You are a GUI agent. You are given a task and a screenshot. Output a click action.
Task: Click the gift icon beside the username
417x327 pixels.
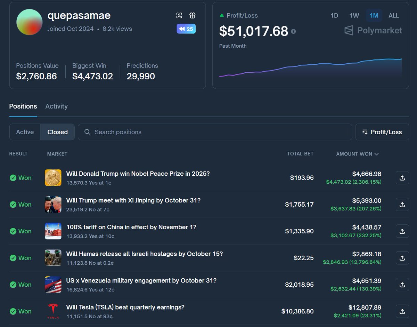tap(192, 15)
